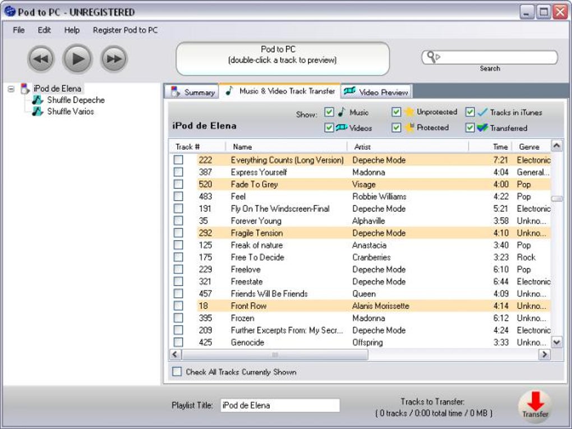Toggle Tracks in iTunes checkbox
This screenshot has height=429, width=572.
coord(470,112)
